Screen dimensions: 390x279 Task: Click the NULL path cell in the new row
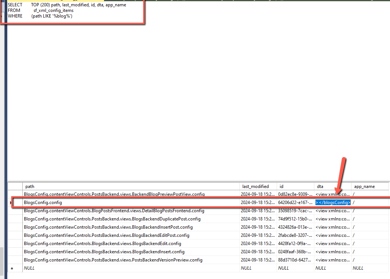click(131, 268)
